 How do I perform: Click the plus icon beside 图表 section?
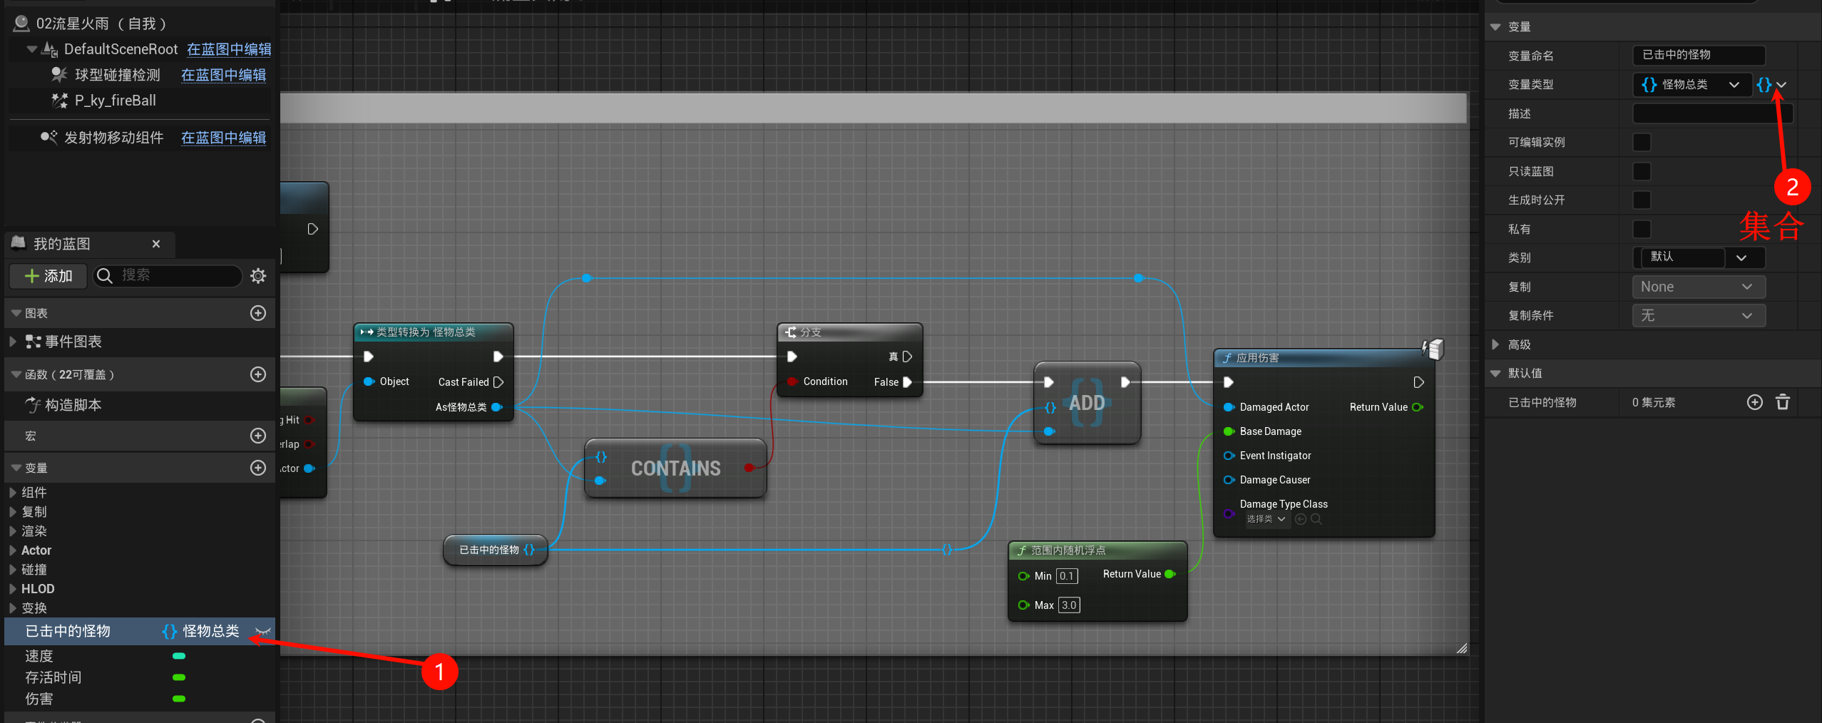[258, 313]
